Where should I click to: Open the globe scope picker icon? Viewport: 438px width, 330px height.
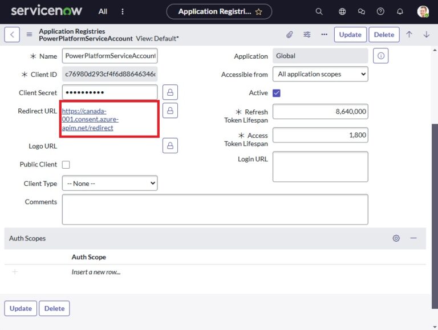coord(342,11)
